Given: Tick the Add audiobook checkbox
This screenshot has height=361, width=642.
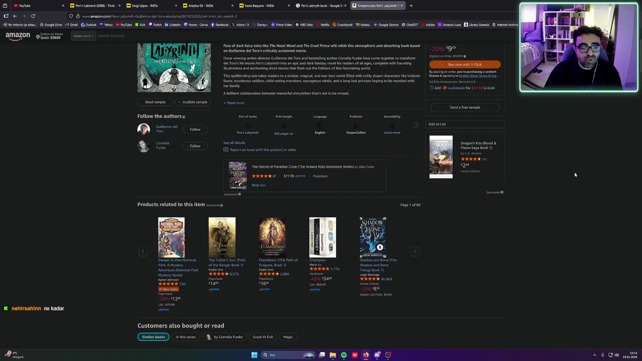Looking at the screenshot, I should (431, 88).
